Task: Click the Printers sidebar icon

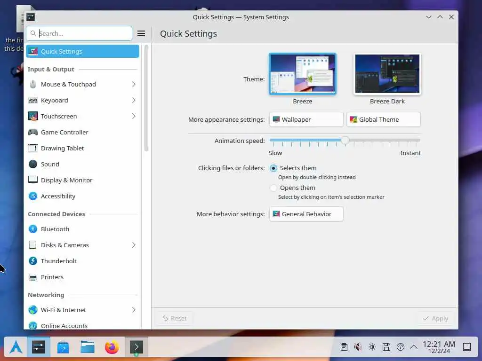Action: (33, 277)
